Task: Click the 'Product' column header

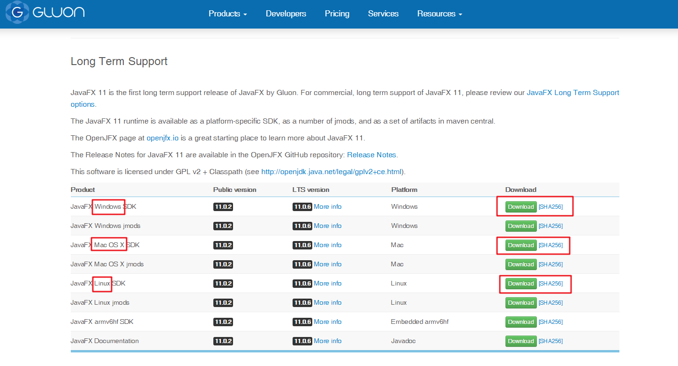Action: click(83, 190)
